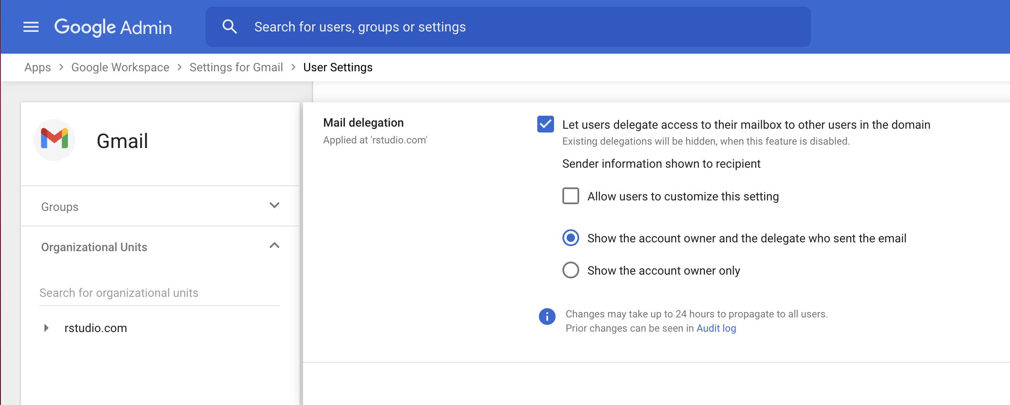Click the Google Admin logo
The width and height of the screenshot is (1010, 405).
(x=113, y=27)
